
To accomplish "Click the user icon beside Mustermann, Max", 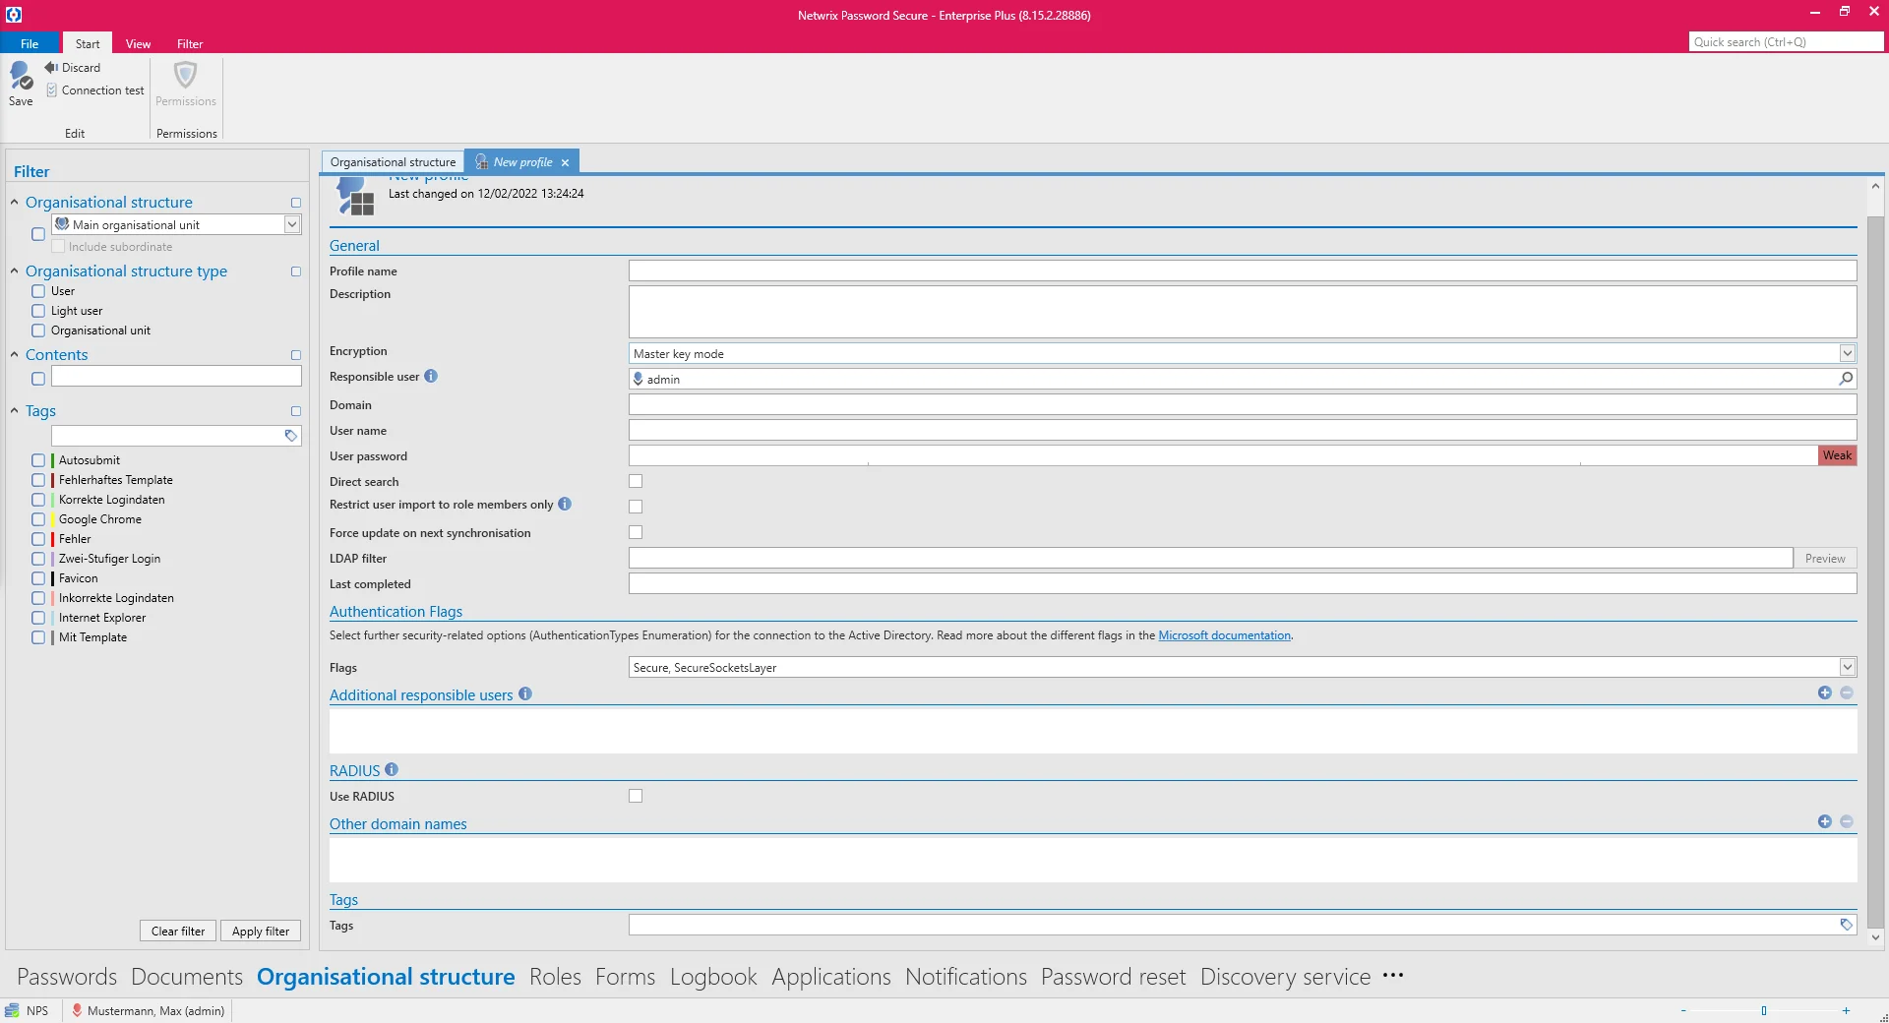I will [77, 1010].
